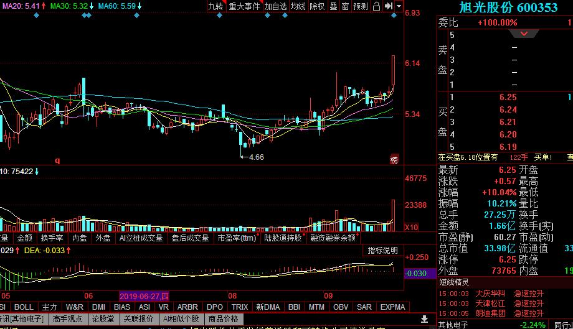
Task: Expand the red chevron in order book
Action: click(x=524, y=34)
